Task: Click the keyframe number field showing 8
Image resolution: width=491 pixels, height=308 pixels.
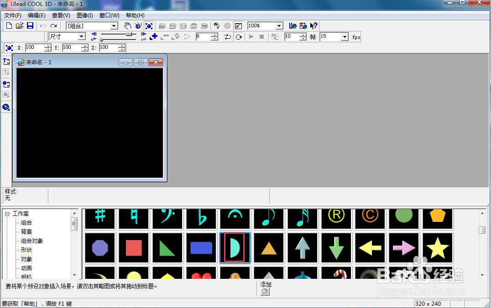Action: [203, 36]
